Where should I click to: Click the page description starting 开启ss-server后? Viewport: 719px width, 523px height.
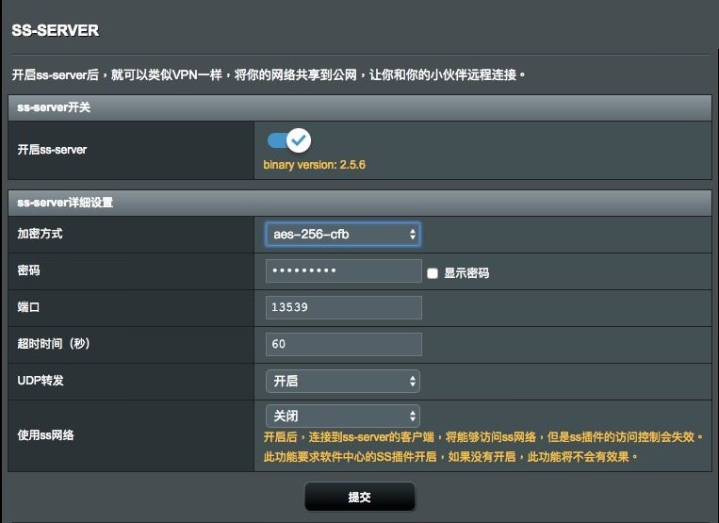click(269, 74)
